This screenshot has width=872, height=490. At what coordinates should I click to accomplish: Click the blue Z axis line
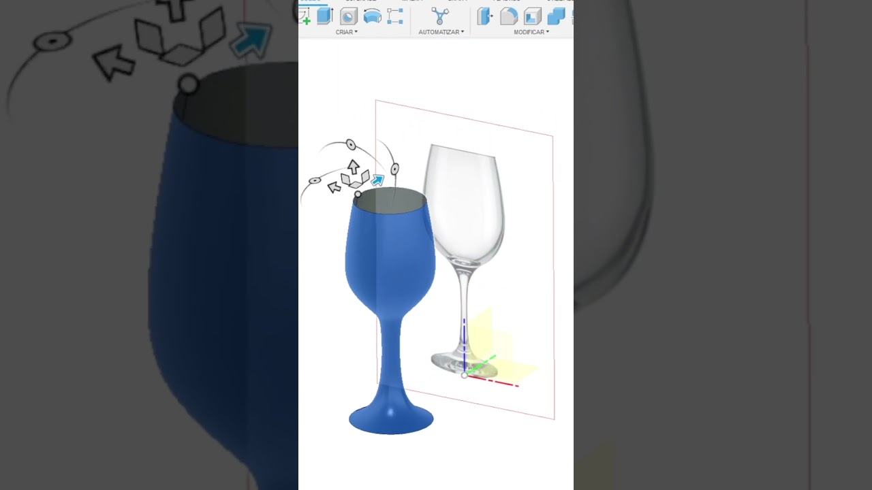pos(465,344)
